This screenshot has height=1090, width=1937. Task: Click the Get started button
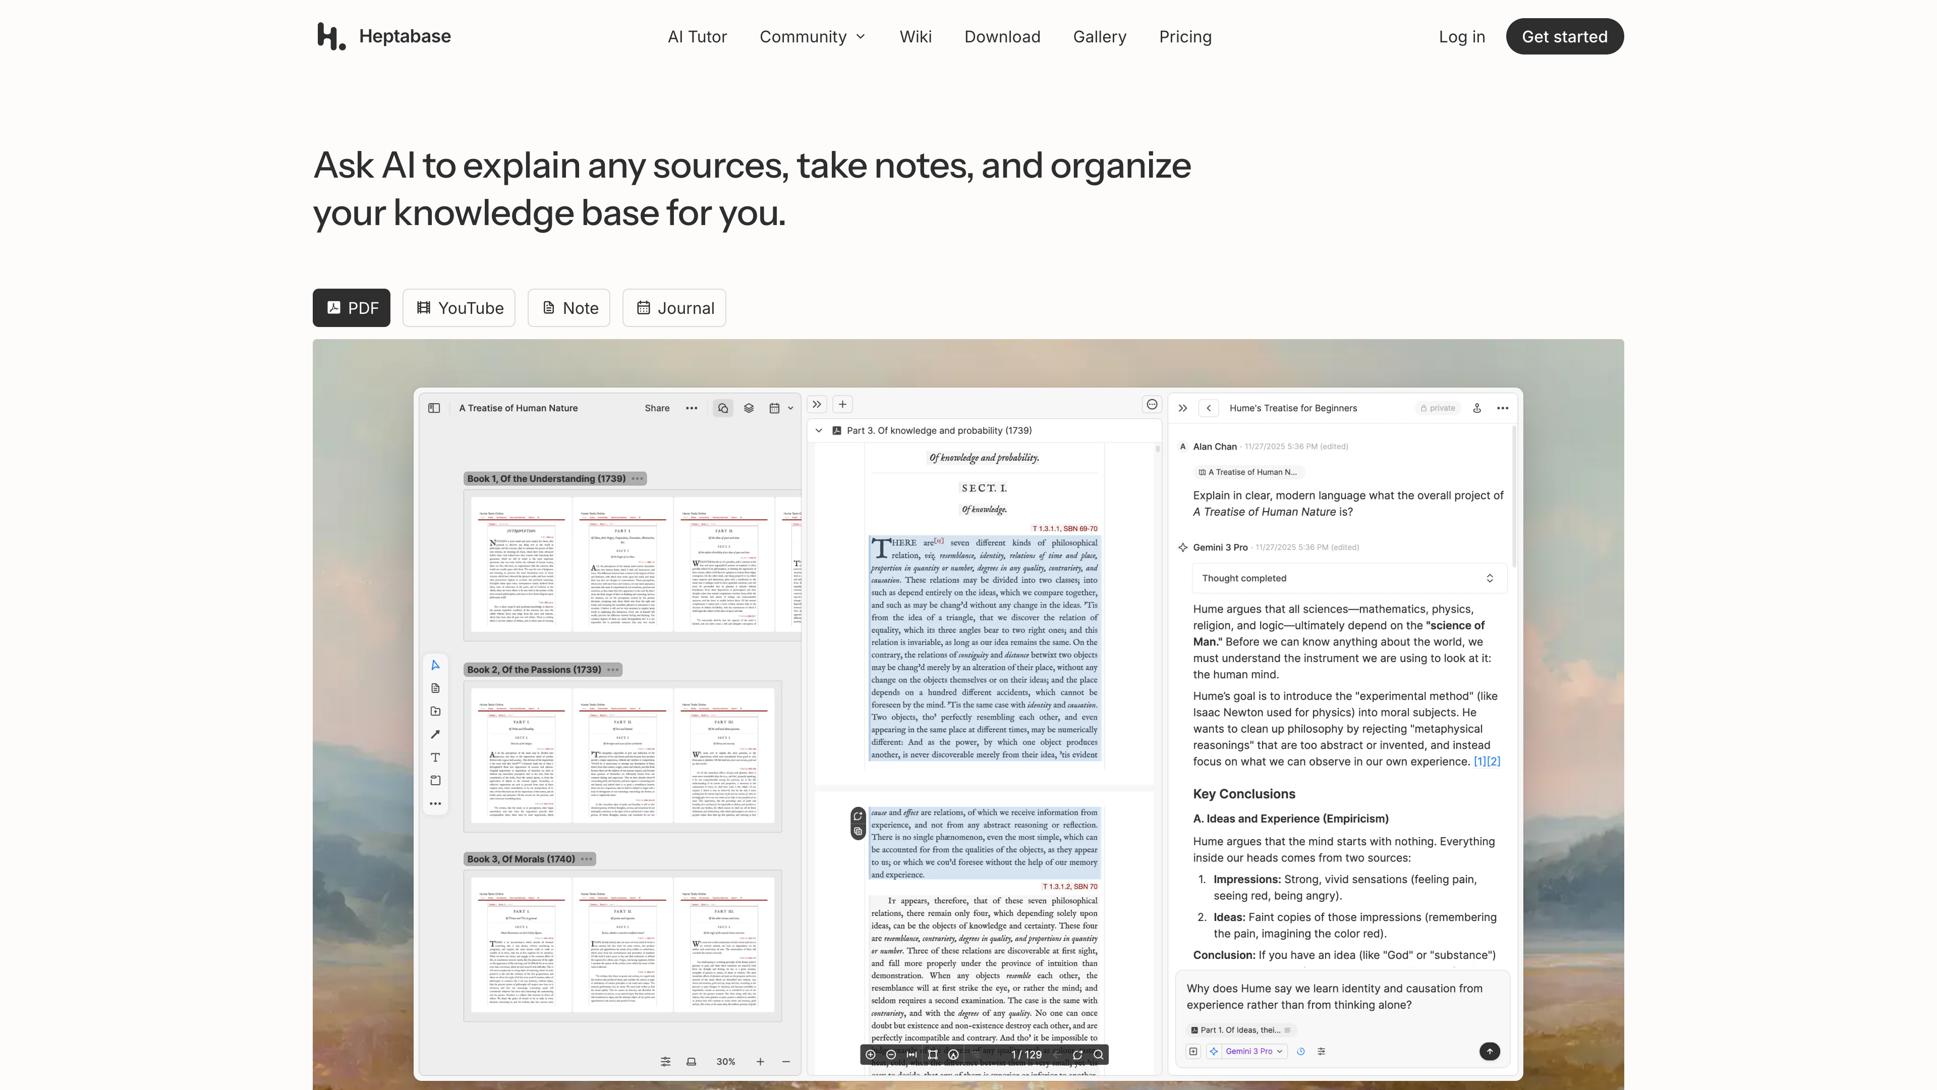[1564, 36]
